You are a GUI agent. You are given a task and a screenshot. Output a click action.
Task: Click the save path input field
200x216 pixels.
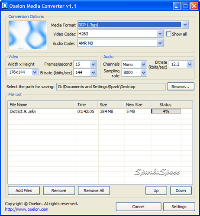pyautogui.click(x=111, y=87)
